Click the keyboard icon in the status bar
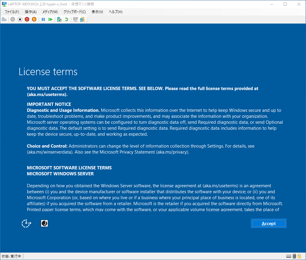 [x=289, y=256]
